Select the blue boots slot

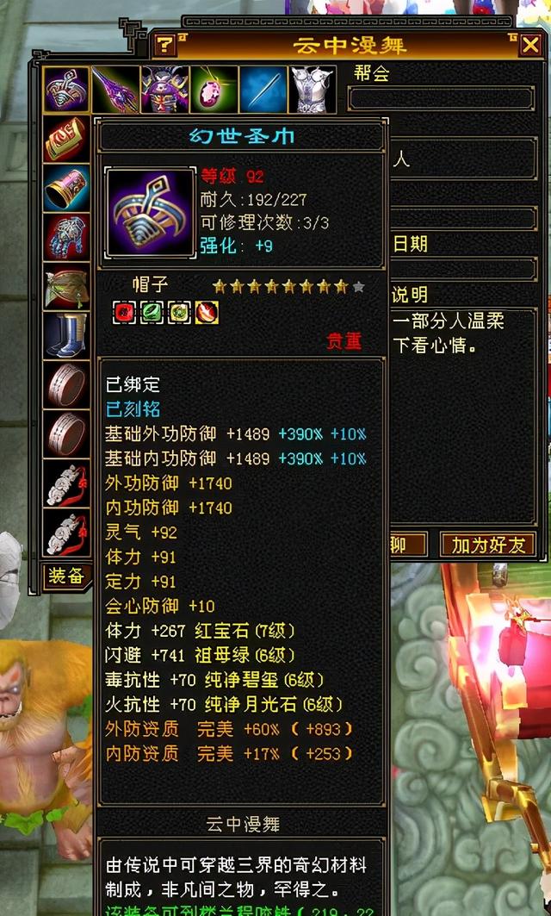pos(66,335)
